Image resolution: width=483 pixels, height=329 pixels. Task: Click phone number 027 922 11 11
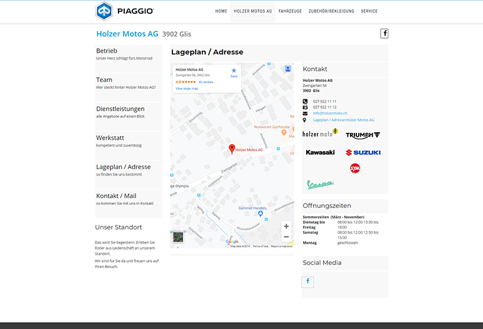coord(325,102)
